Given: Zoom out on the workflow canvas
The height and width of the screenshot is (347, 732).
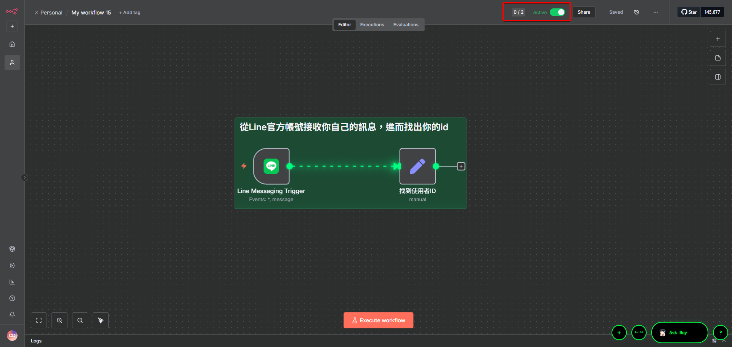Looking at the screenshot, I should [80, 320].
